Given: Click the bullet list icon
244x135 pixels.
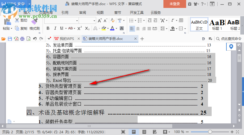Looking at the screenshot, I should pyautogui.click(x=131, y=20).
